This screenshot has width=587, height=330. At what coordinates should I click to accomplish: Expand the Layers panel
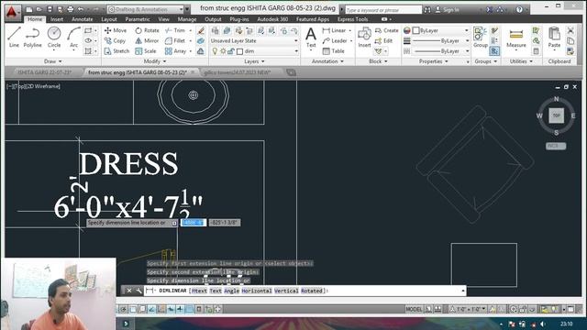coord(254,61)
